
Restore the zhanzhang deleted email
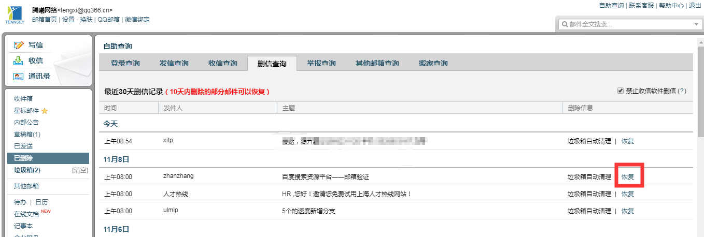tap(627, 176)
